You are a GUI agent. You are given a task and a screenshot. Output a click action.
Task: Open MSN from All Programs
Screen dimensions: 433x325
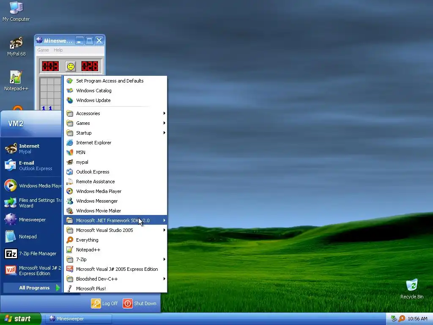coord(115,152)
